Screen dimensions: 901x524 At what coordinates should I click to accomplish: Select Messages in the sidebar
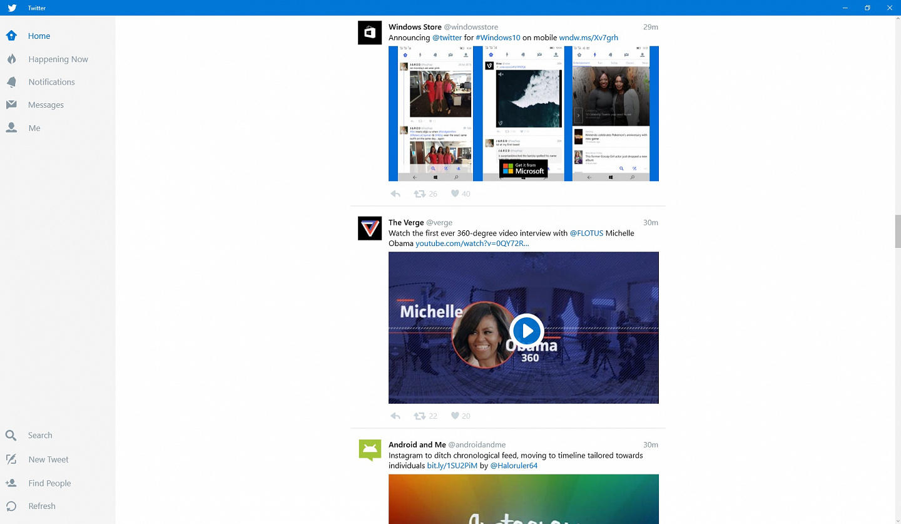click(46, 105)
